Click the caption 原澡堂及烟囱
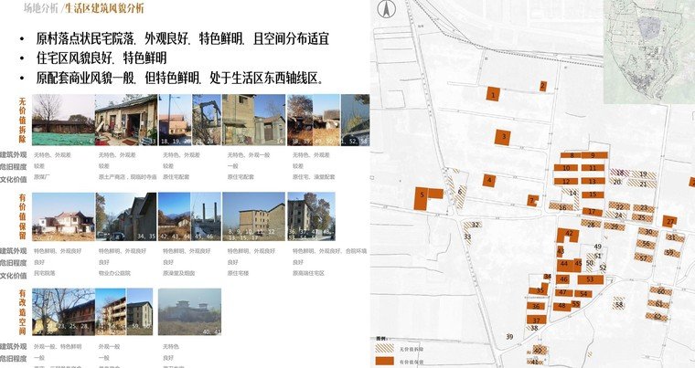 (179, 273)
